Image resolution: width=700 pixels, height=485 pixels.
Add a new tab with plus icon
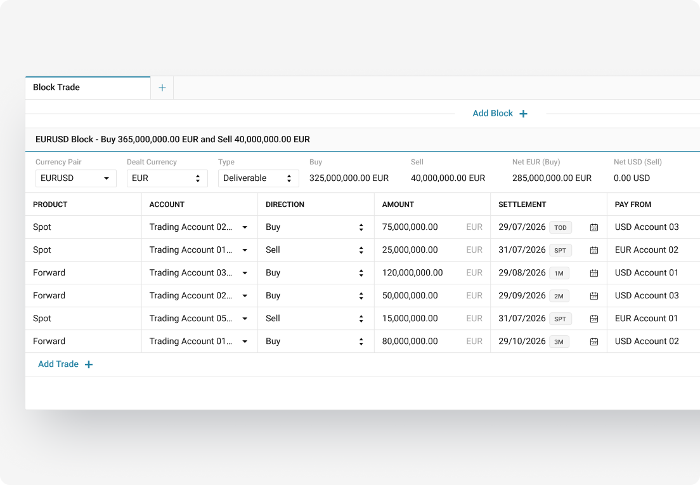[x=162, y=88]
